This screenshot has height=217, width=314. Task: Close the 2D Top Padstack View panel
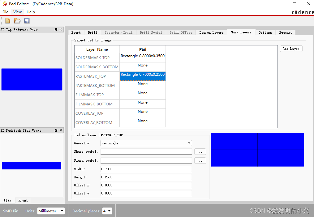tap(61, 30)
